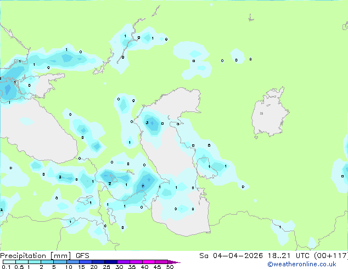Click the legend label "25"
Image resolution: width=348 pixels, height=269 pixels.
[x=106, y=267]
